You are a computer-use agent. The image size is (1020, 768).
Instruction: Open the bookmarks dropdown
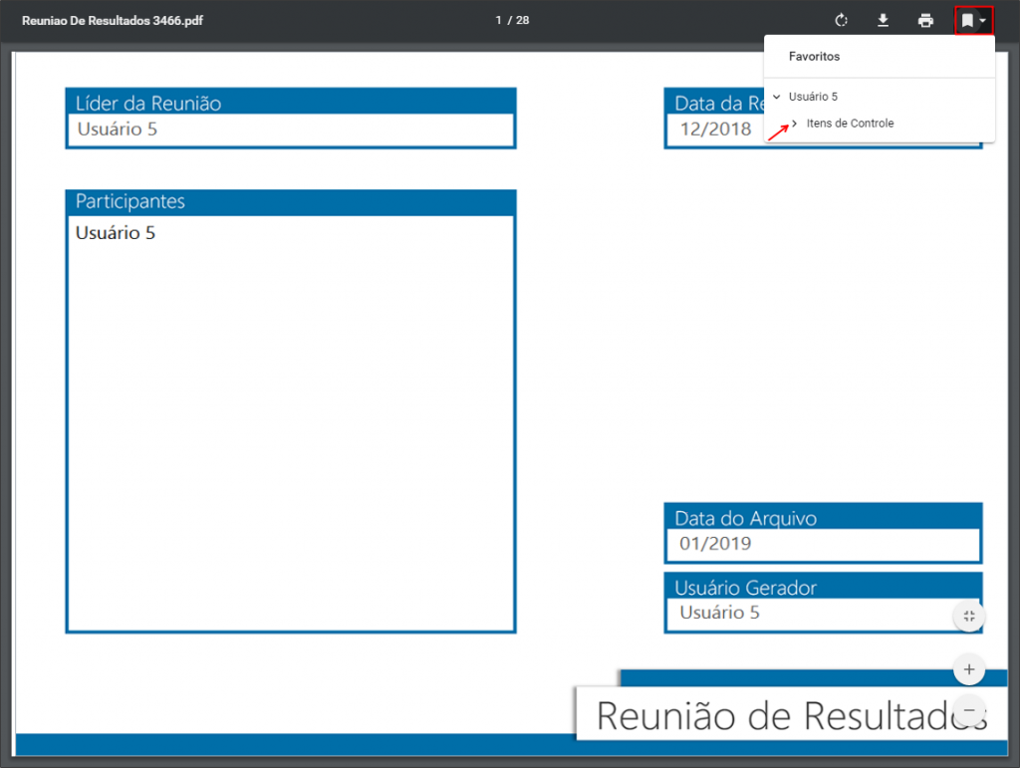pyautogui.click(x=973, y=20)
